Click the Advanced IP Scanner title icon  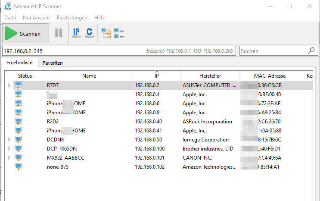[x=8, y=6]
